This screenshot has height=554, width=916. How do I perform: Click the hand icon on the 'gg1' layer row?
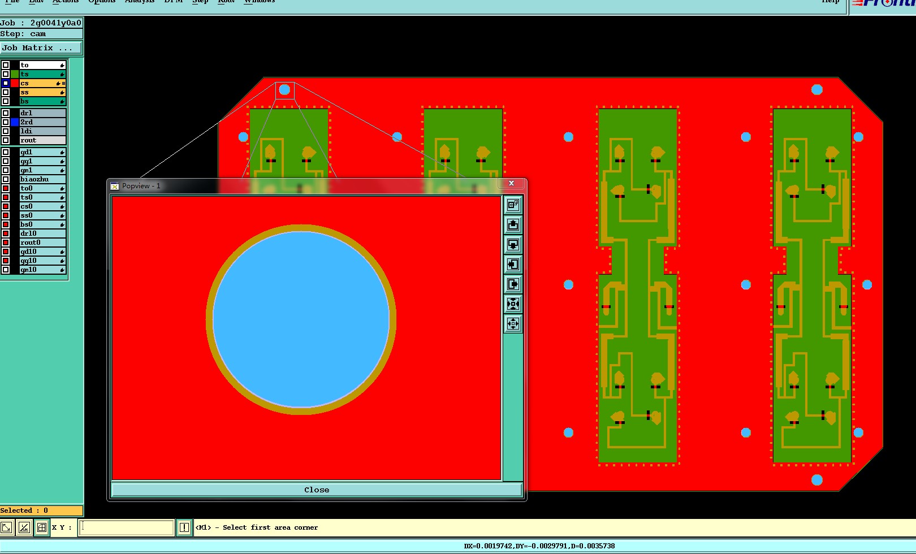click(62, 161)
